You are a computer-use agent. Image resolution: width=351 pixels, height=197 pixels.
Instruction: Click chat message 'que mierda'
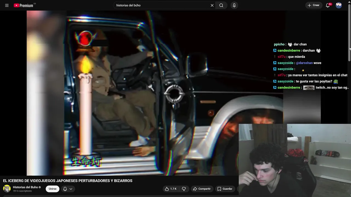click(296, 57)
